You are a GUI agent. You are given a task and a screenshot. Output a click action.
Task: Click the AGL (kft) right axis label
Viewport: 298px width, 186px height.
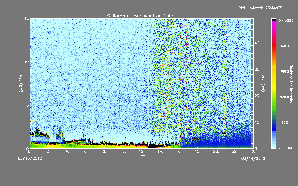tap(263, 83)
